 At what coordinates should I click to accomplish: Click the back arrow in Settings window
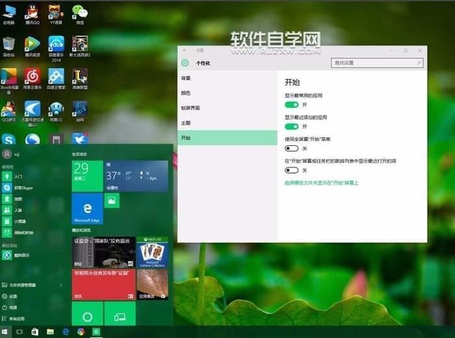[x=185, y=50]
